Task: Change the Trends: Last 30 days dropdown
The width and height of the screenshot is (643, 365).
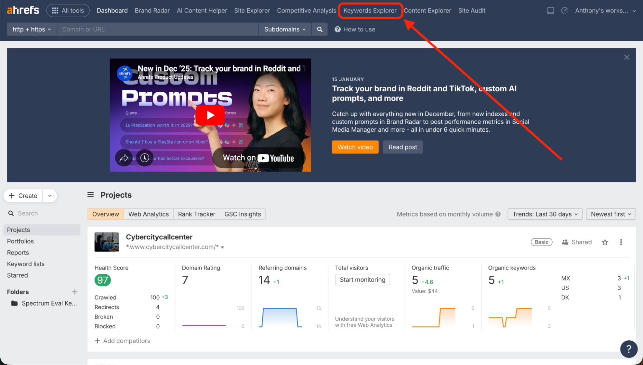Action: click(x=545, y=214)
